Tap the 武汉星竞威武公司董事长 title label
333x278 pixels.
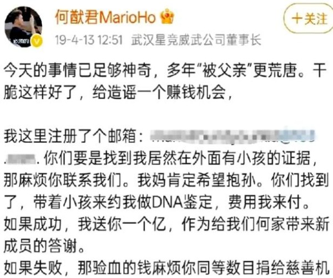pos(196,40)
